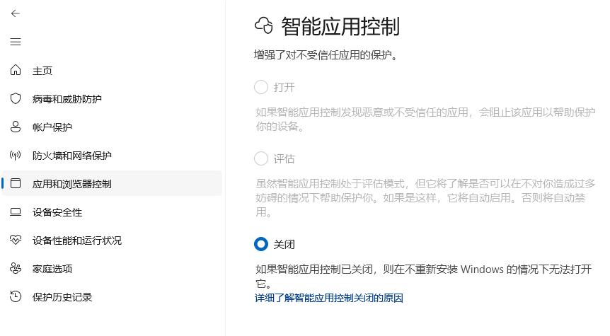Open the 主页 navigation item

[42, 71]
